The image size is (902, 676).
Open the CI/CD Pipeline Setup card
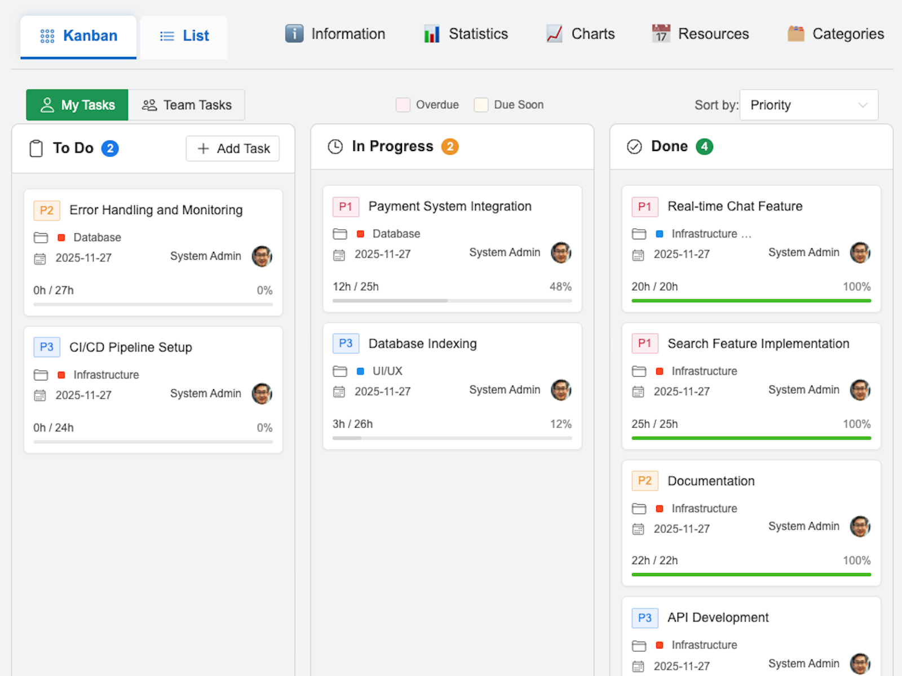coord(131,348)
